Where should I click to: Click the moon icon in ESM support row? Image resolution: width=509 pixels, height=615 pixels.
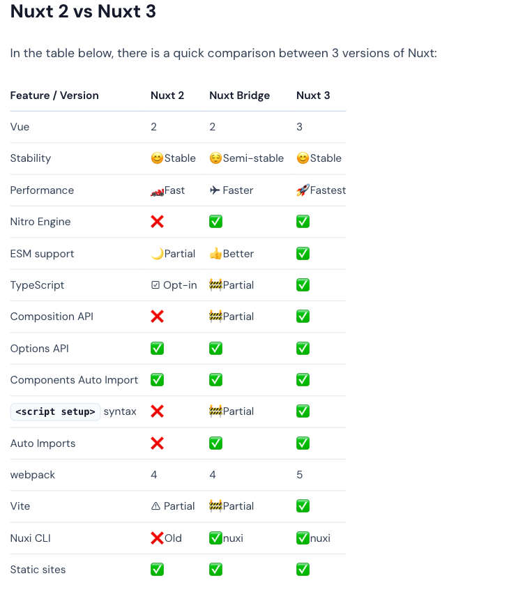pyautogui.click(x=157, y=254)
